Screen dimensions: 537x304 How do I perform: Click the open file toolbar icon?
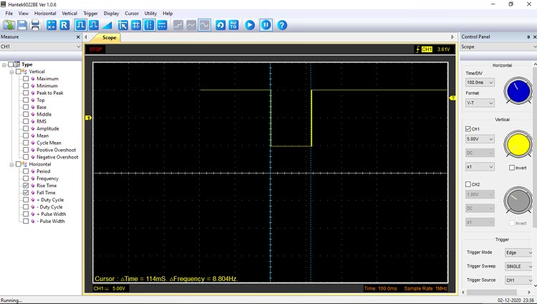coord(9,25)
